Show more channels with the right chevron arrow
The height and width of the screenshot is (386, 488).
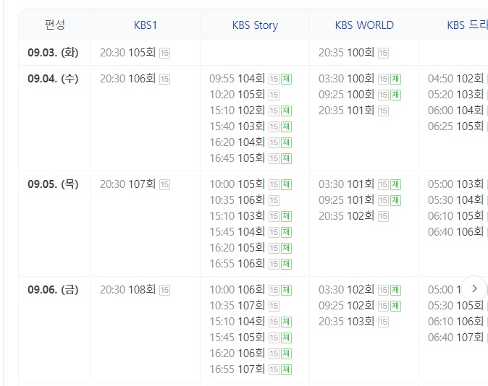(474, 288)
